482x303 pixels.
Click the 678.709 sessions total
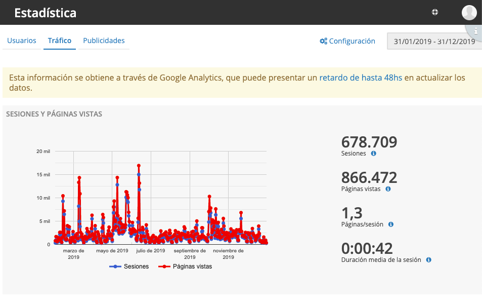[x=369, y=142]
